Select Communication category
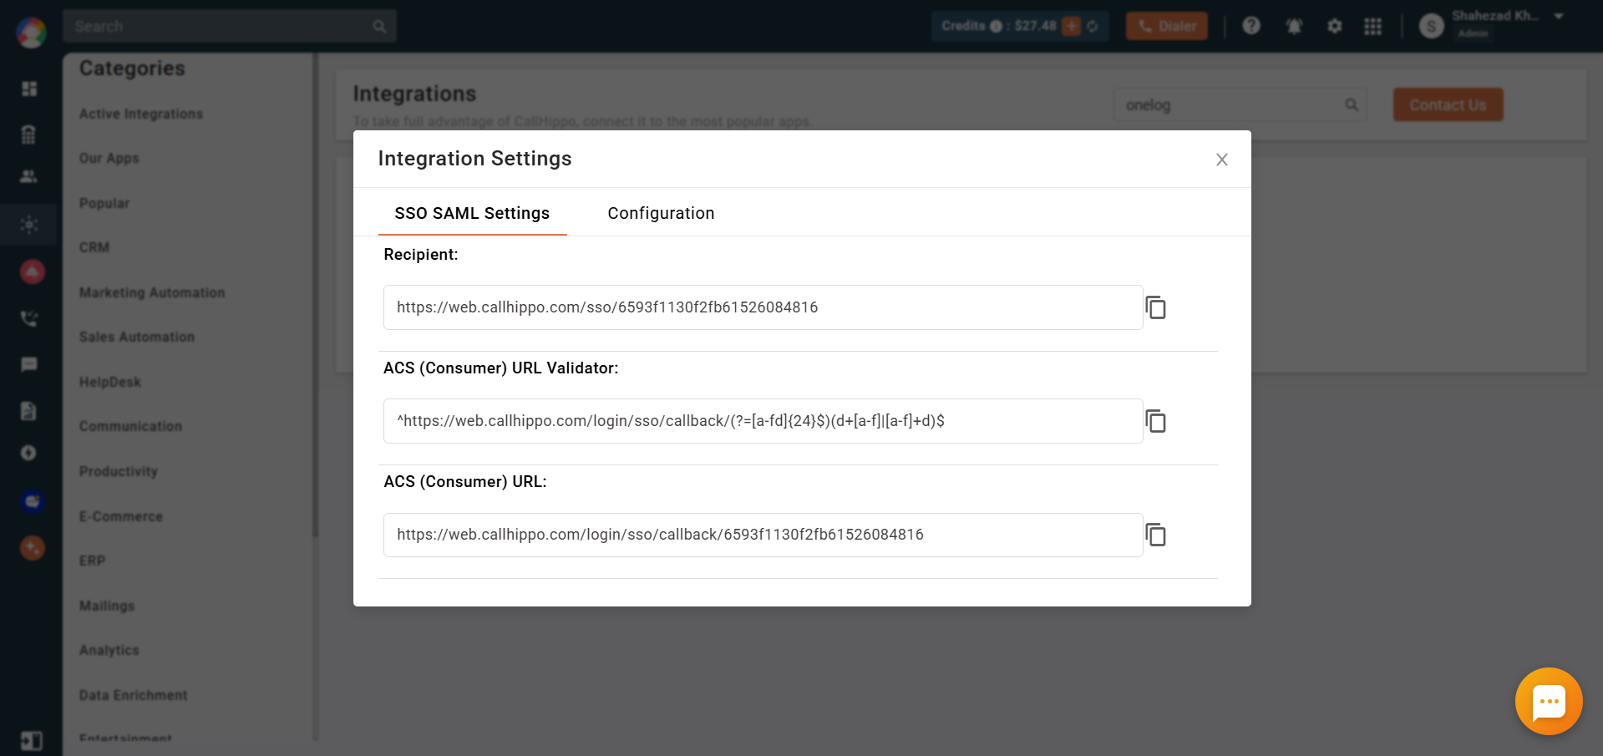 coord(130,426)
